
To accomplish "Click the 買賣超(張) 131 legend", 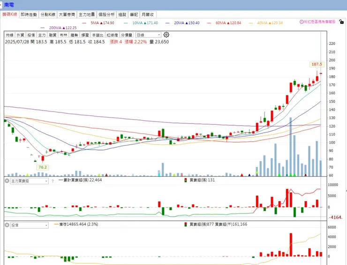I will click(x=200, y=180).
